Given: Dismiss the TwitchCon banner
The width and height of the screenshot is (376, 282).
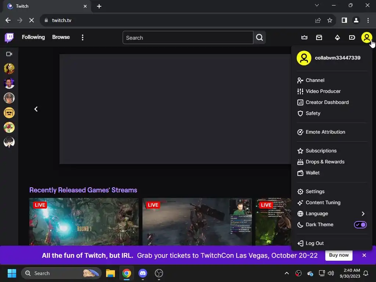Looking at the screenshot, I should pos(364,255).
